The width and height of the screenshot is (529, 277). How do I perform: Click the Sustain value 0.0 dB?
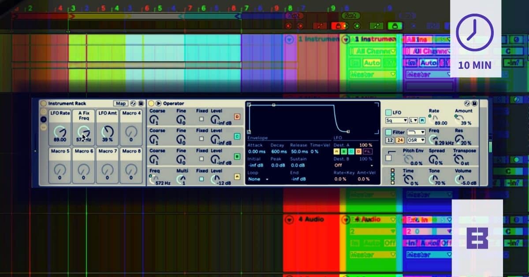(298, 165)
